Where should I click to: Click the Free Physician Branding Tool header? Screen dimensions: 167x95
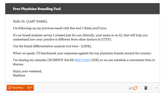tap(37, 9)
